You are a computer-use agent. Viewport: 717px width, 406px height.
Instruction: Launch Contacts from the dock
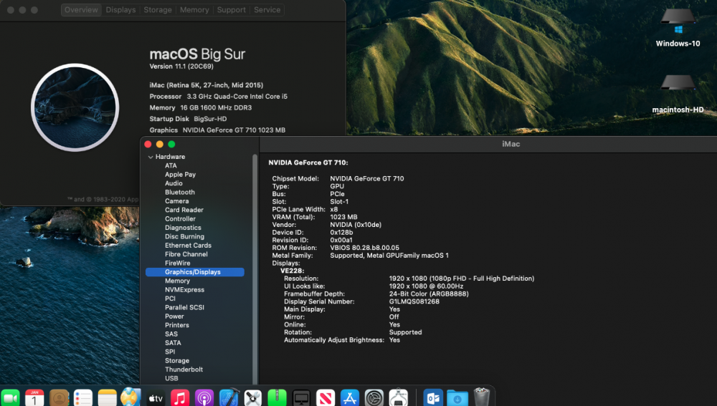[x=59, y=398]
